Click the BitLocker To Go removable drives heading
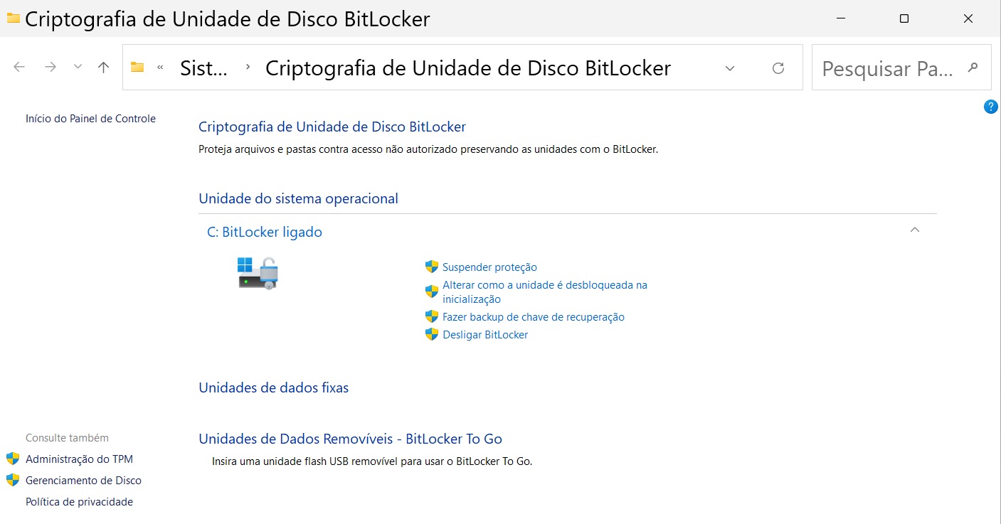The width and height of the screenshot is (1001, 524). (350, 439)
